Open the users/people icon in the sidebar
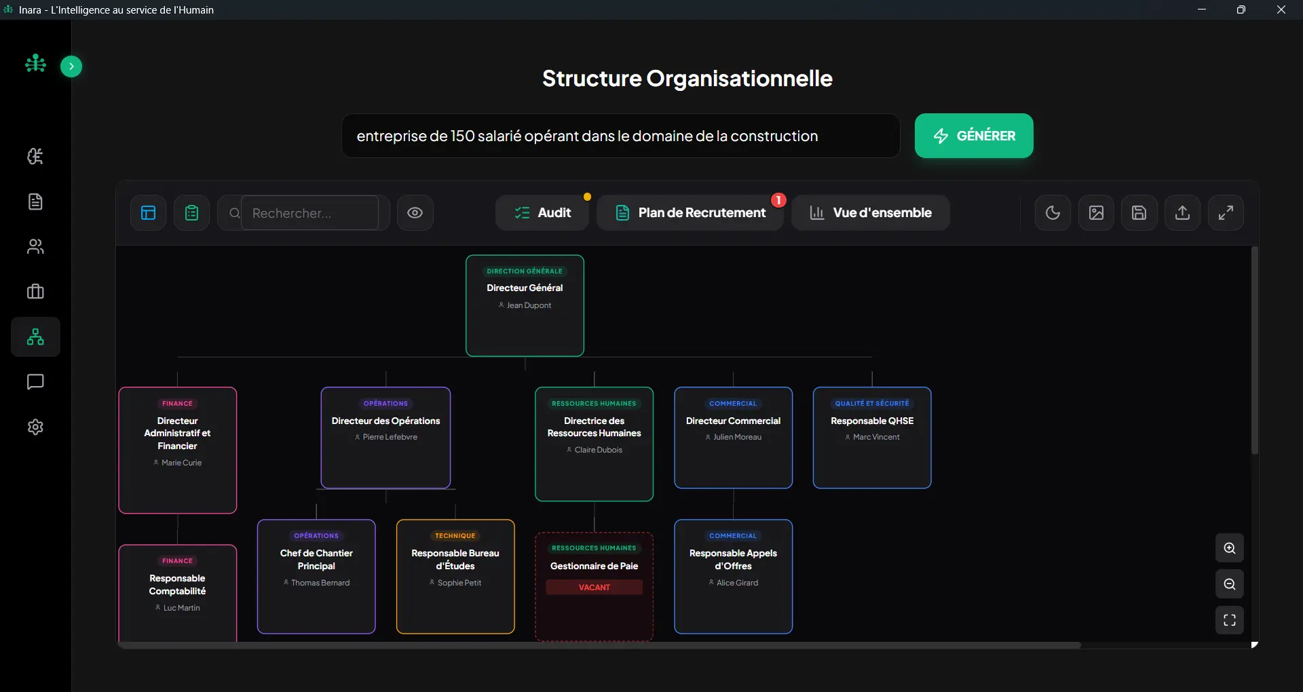The width and height of the screenshot is (1303, 692). coord(35,246)
